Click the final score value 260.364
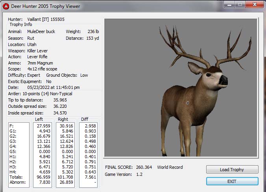 (144, 167)
